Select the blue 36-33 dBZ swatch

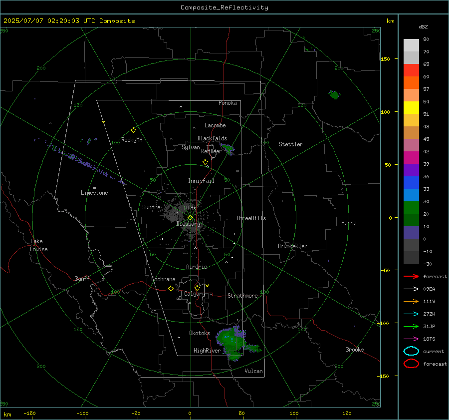(x=411, y=182)
